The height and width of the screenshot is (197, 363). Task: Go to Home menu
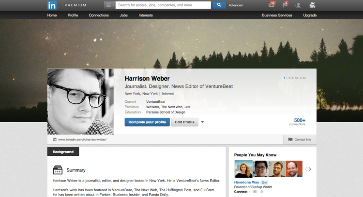click(52, 15)
